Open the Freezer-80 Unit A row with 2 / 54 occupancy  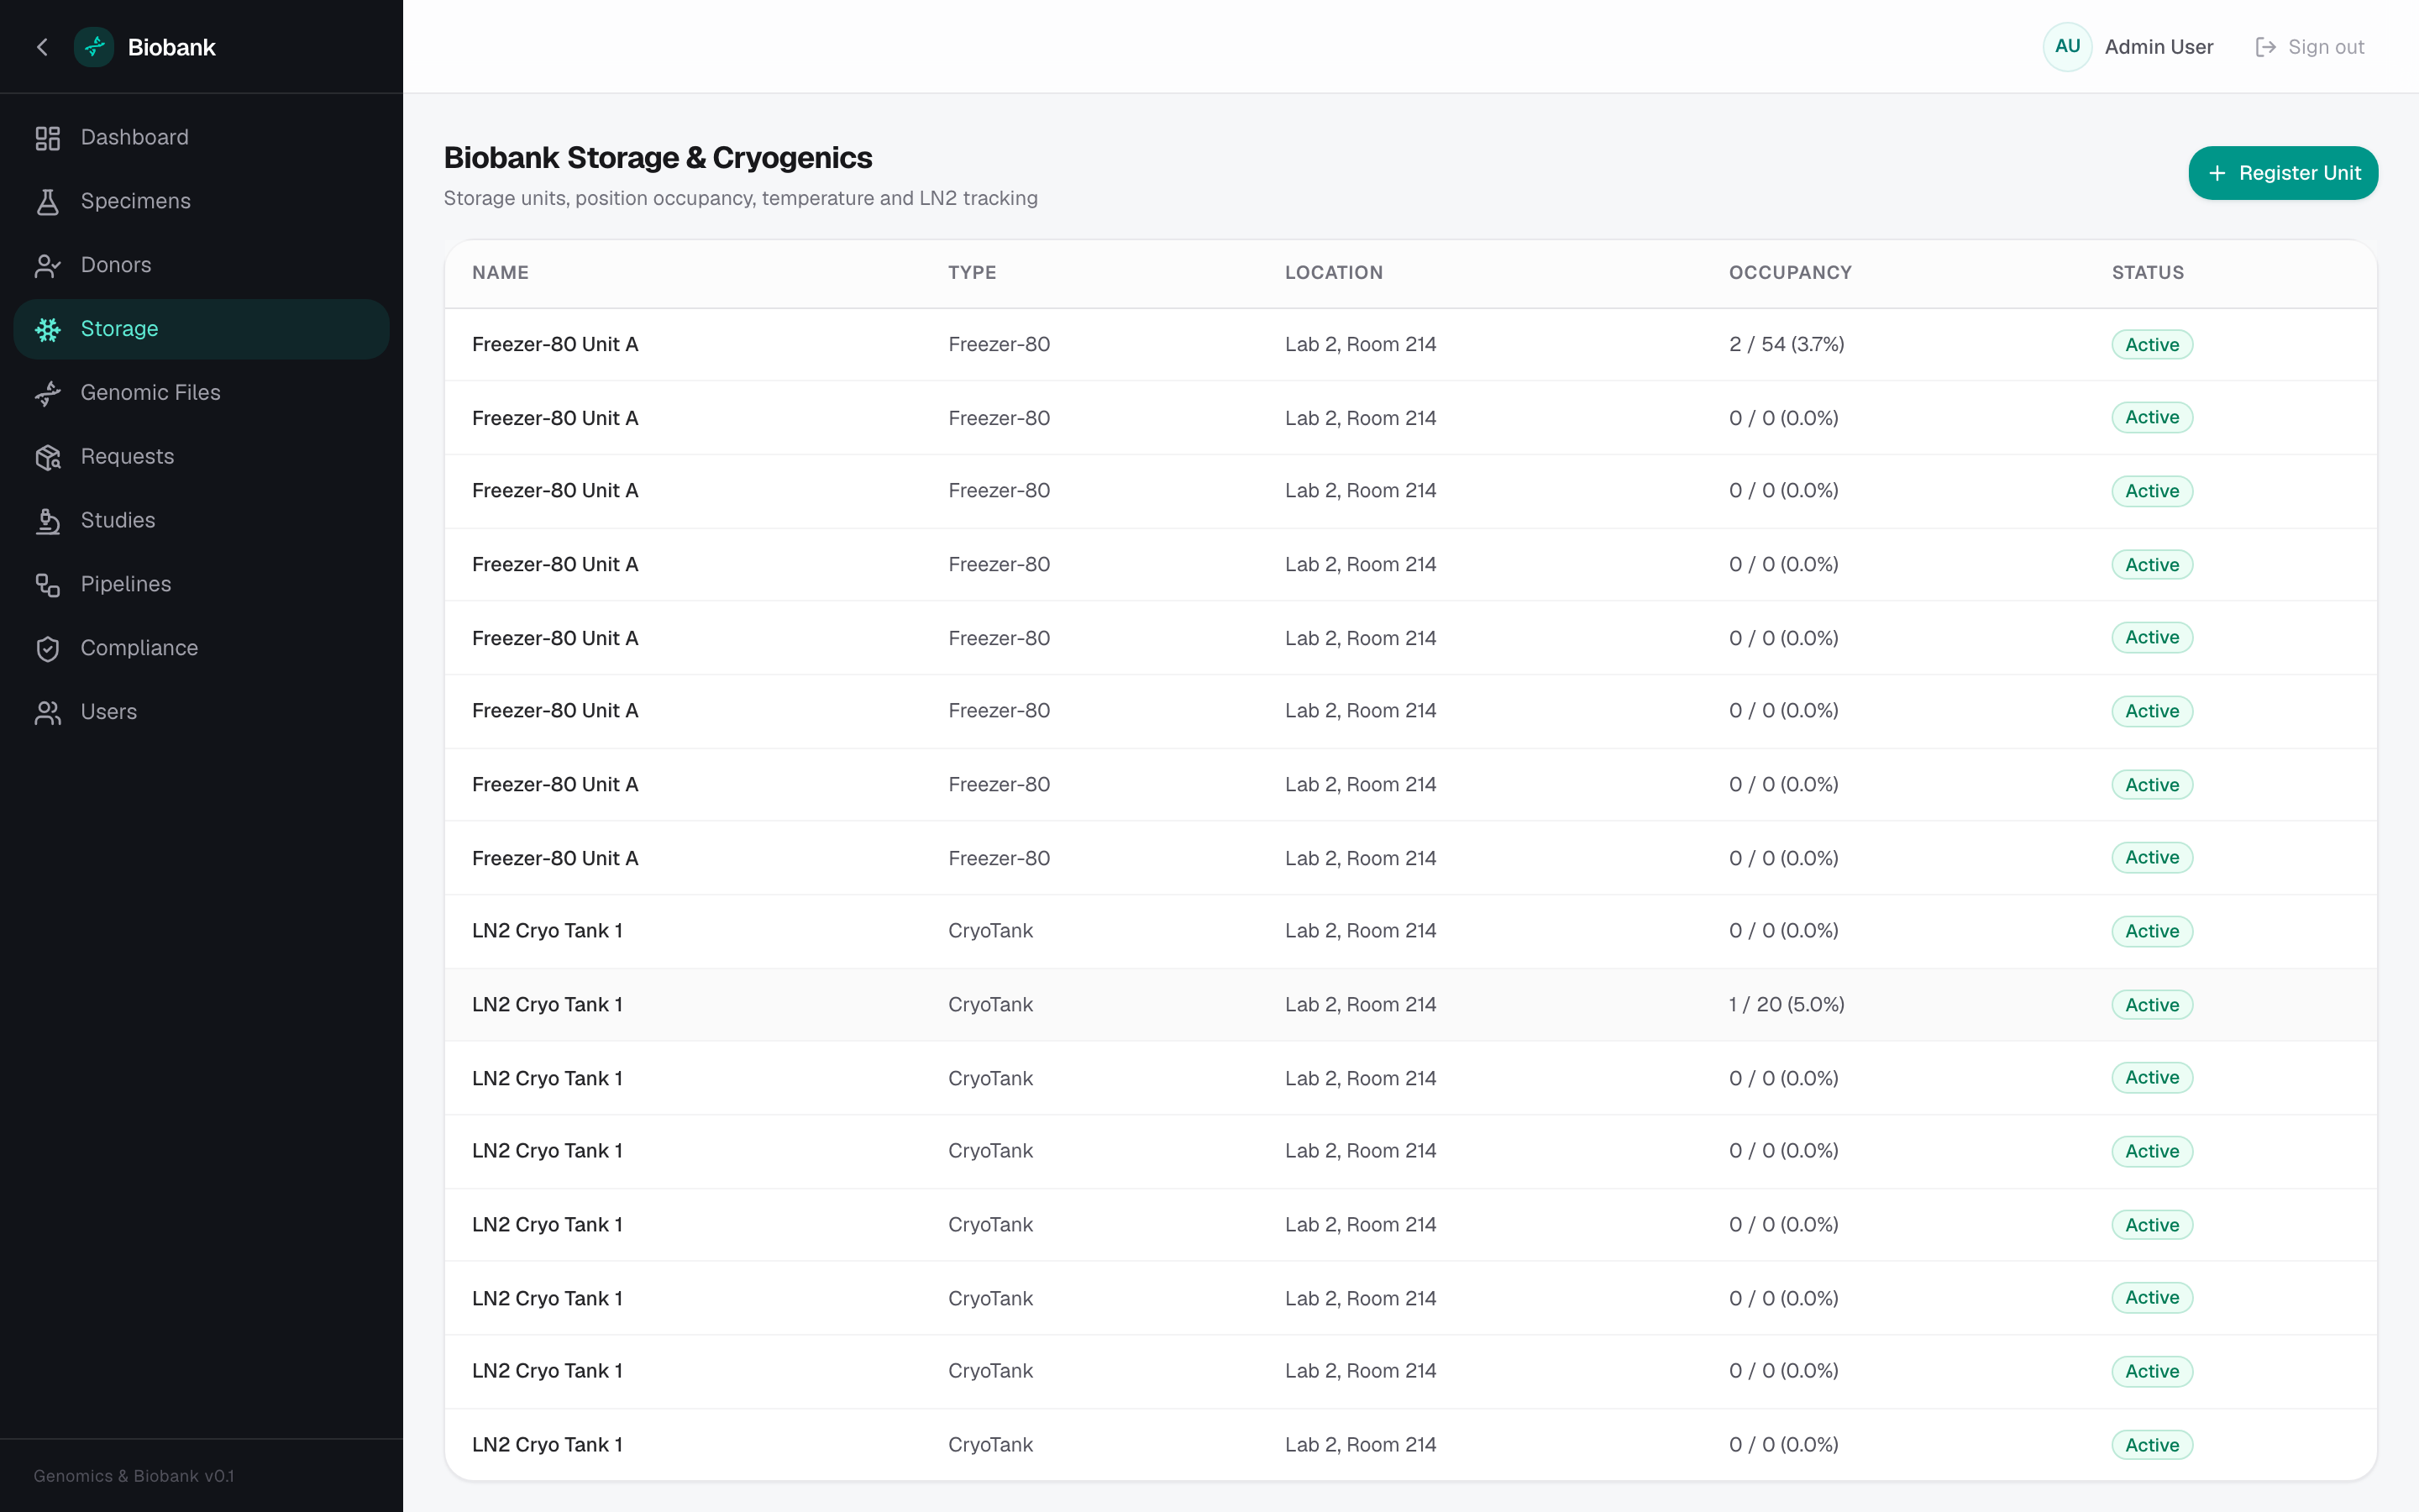pos(1410,345)
